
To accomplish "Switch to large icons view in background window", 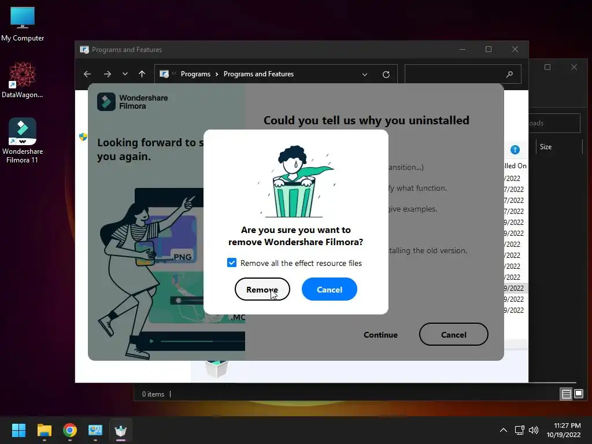I will [x=579, y=394].
